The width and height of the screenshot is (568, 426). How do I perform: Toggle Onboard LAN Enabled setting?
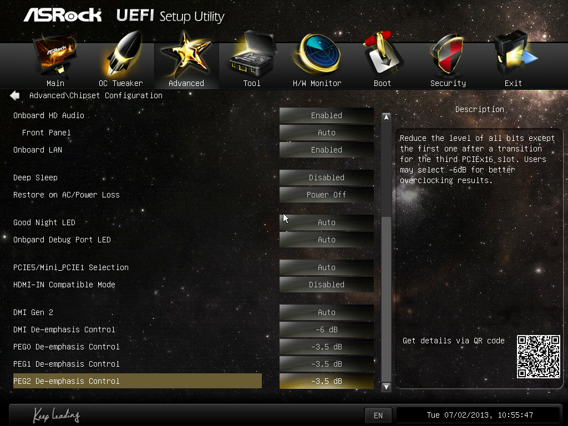pos(326,150)
